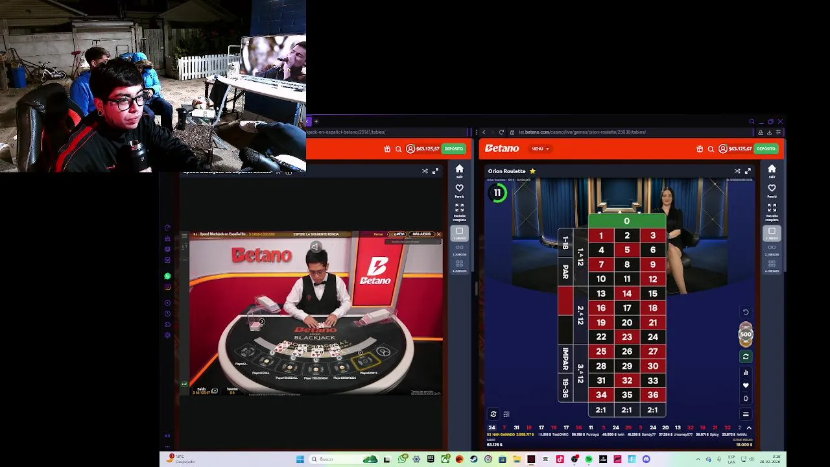Bet on number 17 on roulette table

tap(627, 308)
